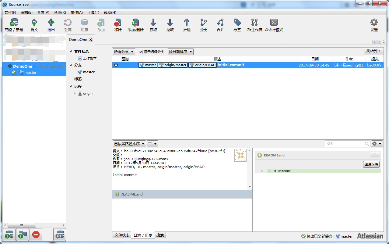Open Settings (设置) gear in toolbar
389x244 pixels.
(x=374, y=25)
